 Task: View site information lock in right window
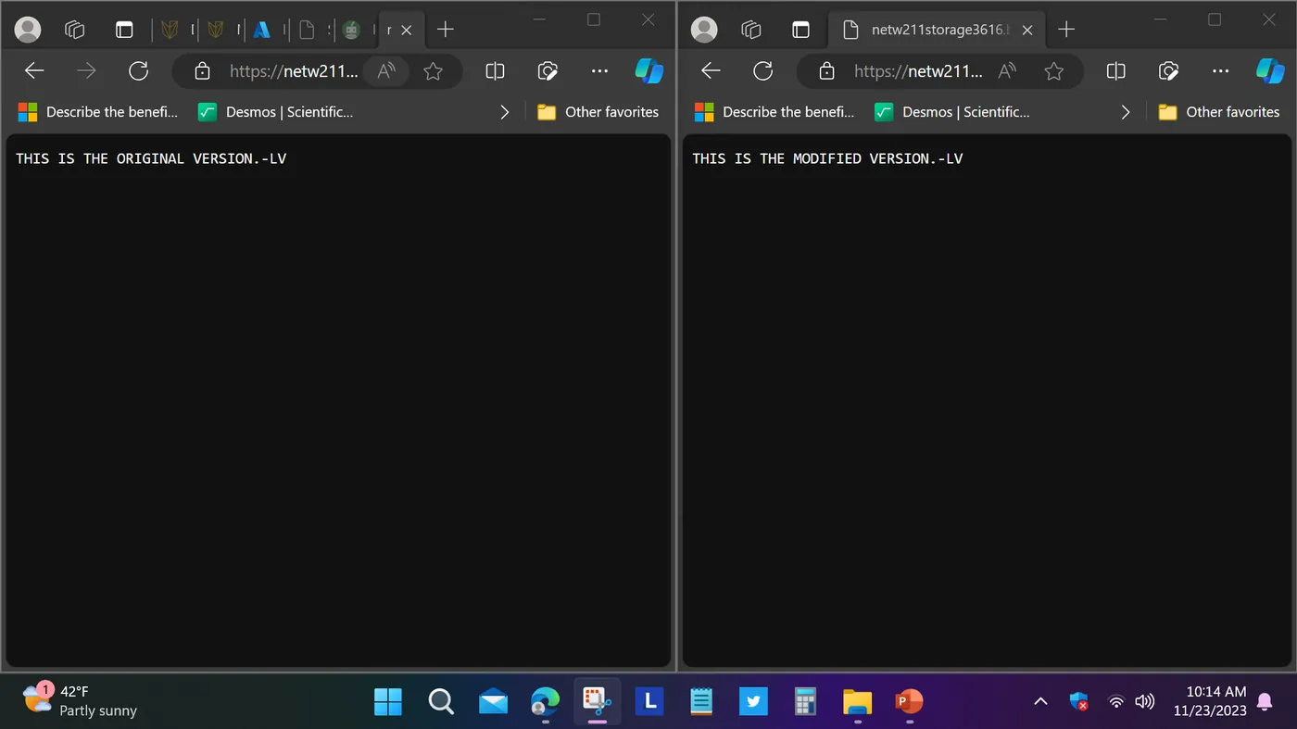(x=826, y=71)
